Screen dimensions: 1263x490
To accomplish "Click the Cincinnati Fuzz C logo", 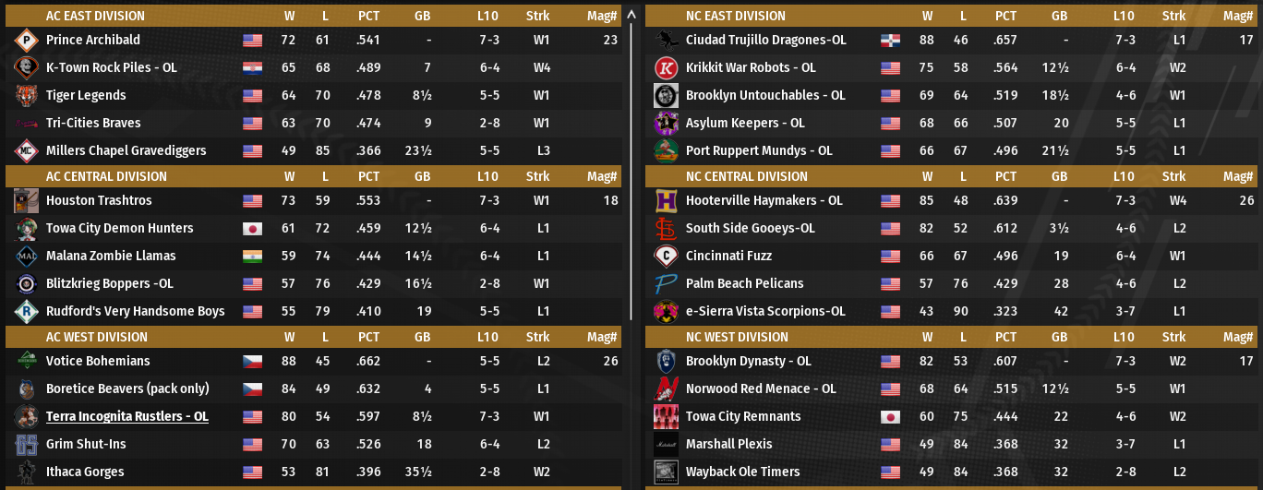I will pos(666,256).
